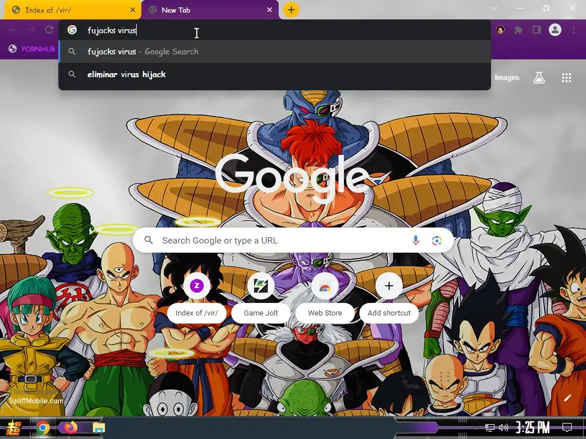Open the Index of /vir/ shortcut
This screenshot has width=586, height=439.
(197, 297)
